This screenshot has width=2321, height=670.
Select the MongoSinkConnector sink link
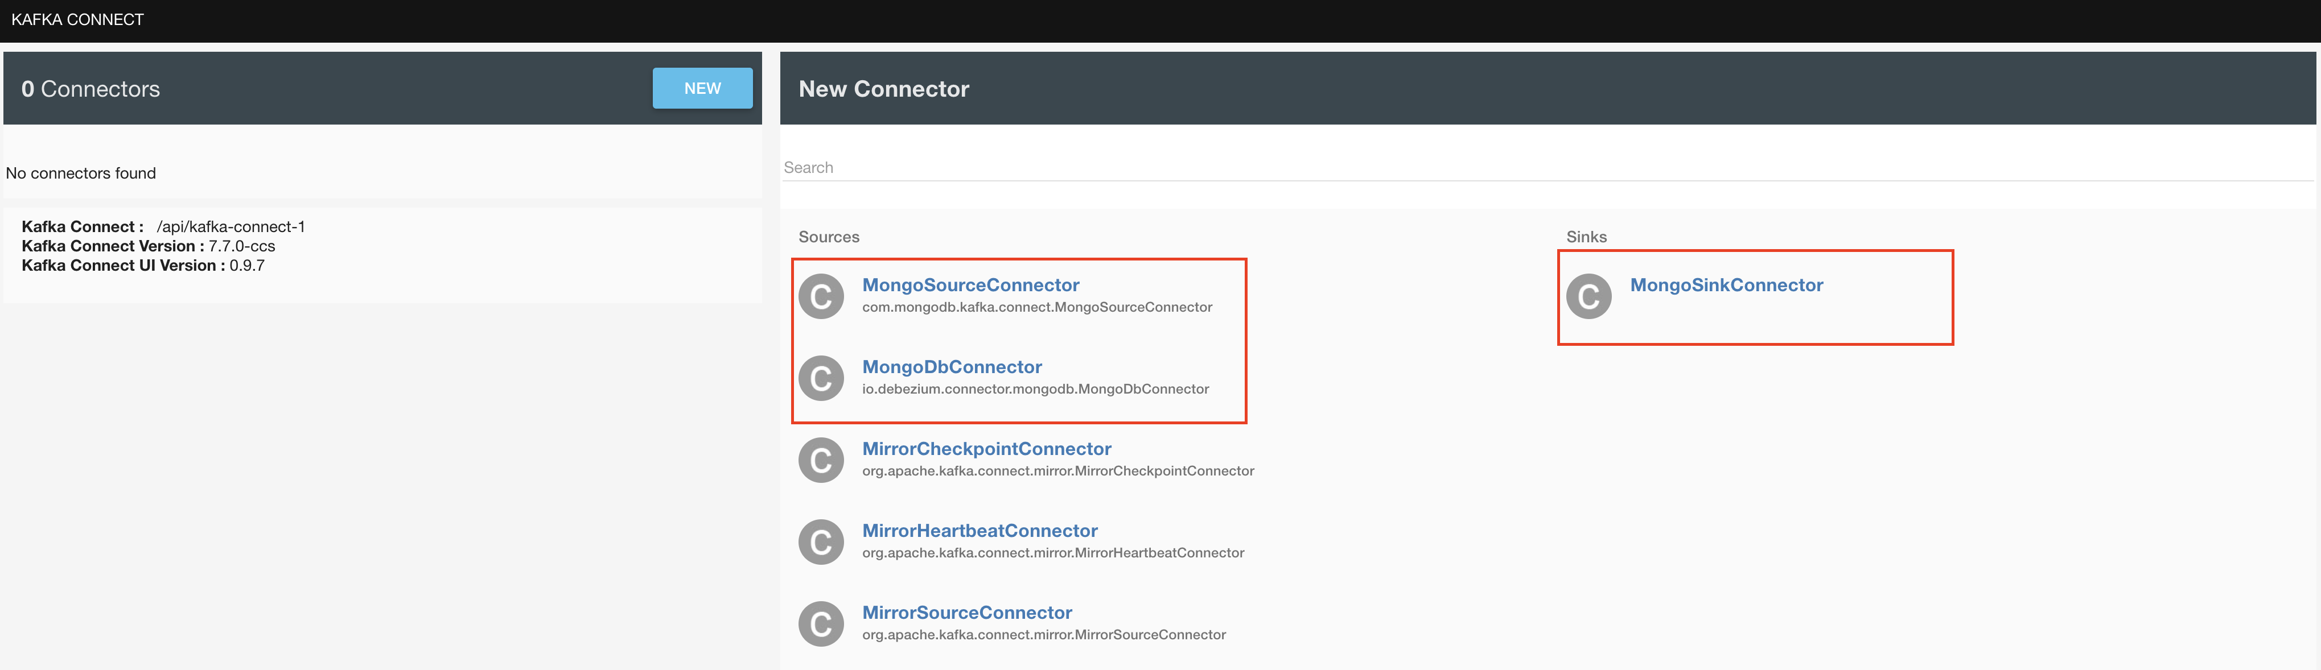1726,284
